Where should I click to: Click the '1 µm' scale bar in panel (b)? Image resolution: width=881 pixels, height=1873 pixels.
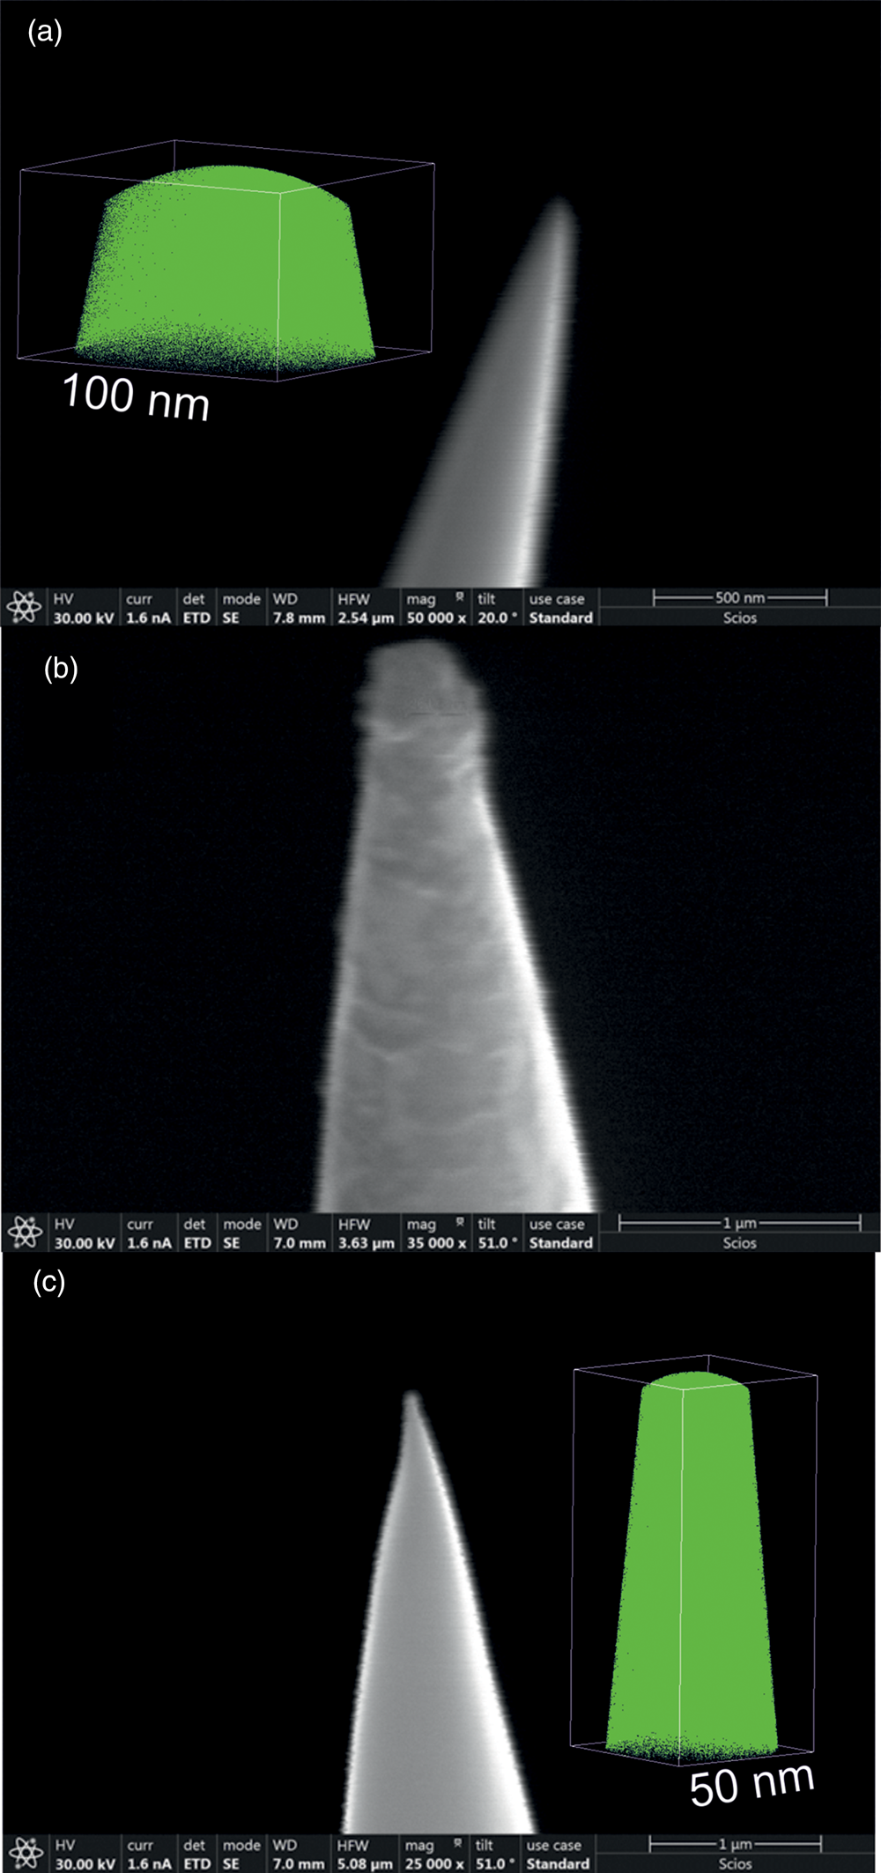740,1223
